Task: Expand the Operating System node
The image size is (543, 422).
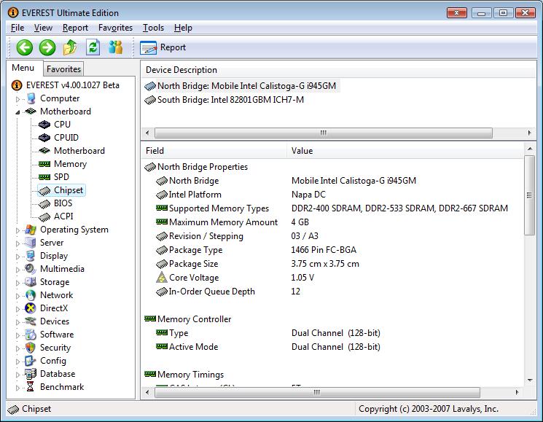Action: 17,230
